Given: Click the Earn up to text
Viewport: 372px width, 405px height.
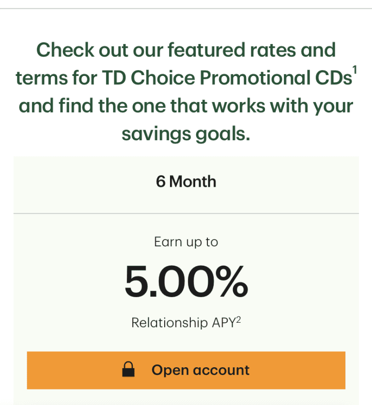Looking at the screenshot, I should 186,241.
